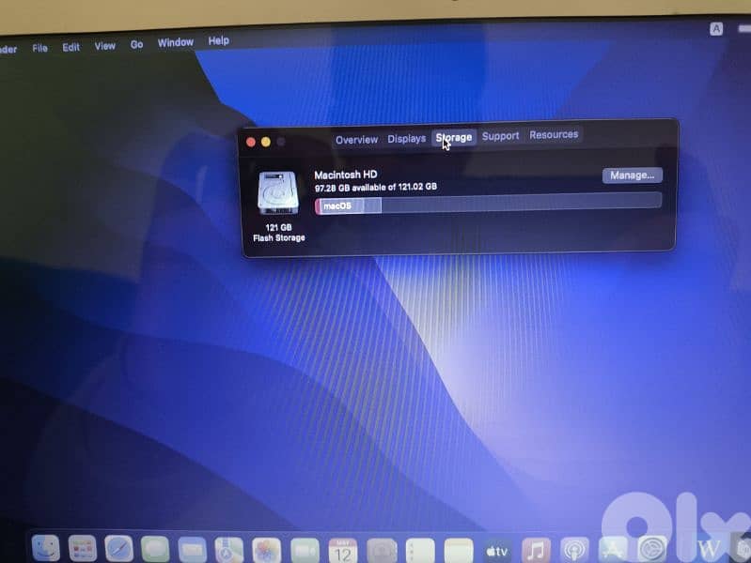Close the About This Mac window
Image resolution: width=751 pixels, height=563 pixels.
[x=251, y=142]
